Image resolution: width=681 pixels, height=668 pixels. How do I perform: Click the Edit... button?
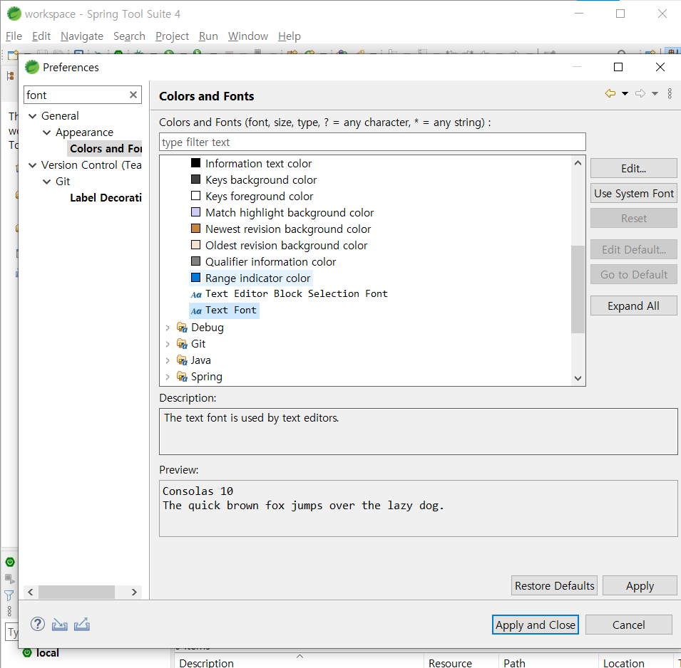633,168
